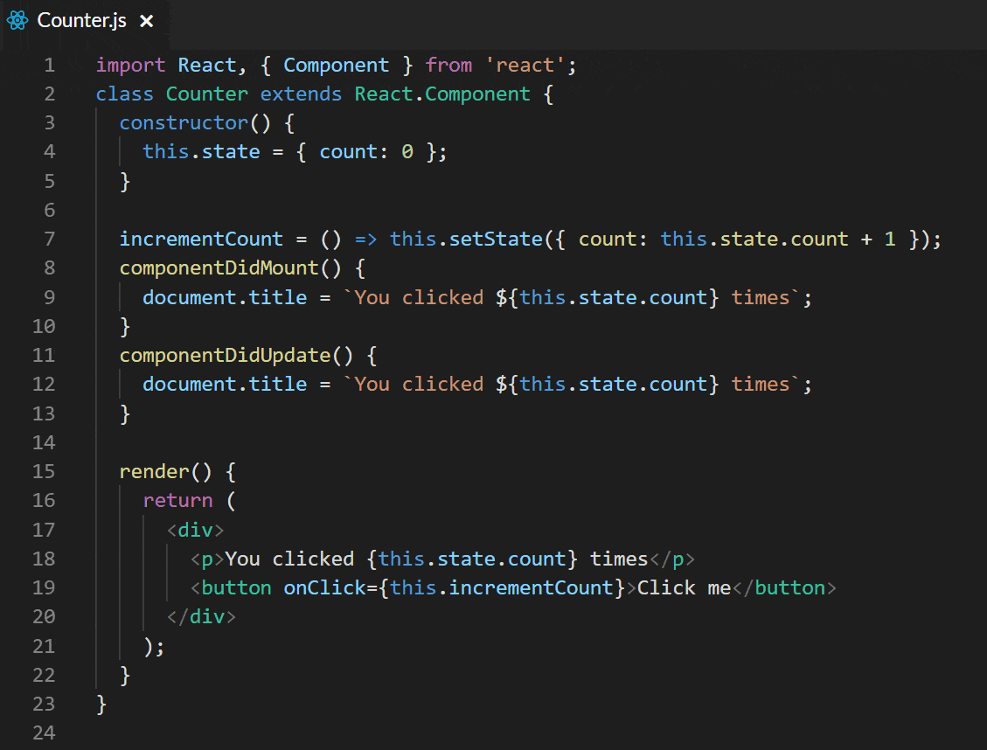Viewport: 987px width, 750px height.
Task: Close the Counter.js tab with the X icon
Action: (x=144, y=20)
